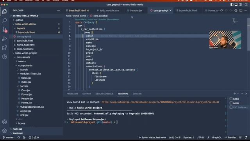Open Source Control view with badge
250x141 pixels.
tap(4, 30)
